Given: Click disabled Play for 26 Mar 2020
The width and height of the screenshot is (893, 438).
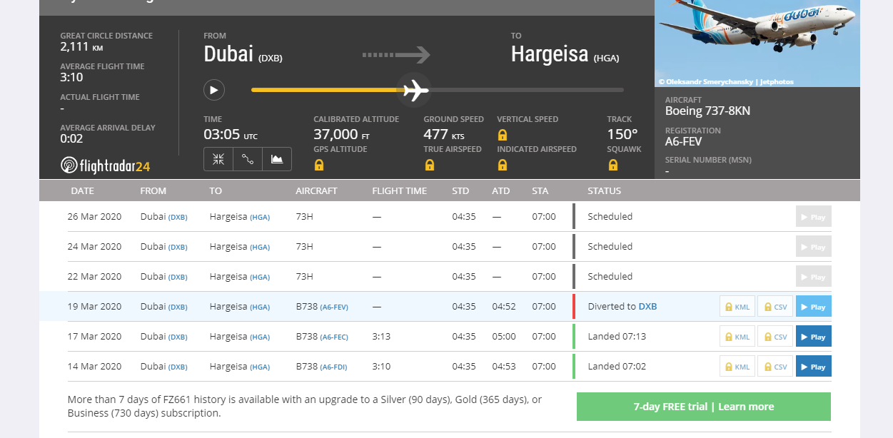Looking at the screenshot, I should pyautogui.click(x=814, y=217).
